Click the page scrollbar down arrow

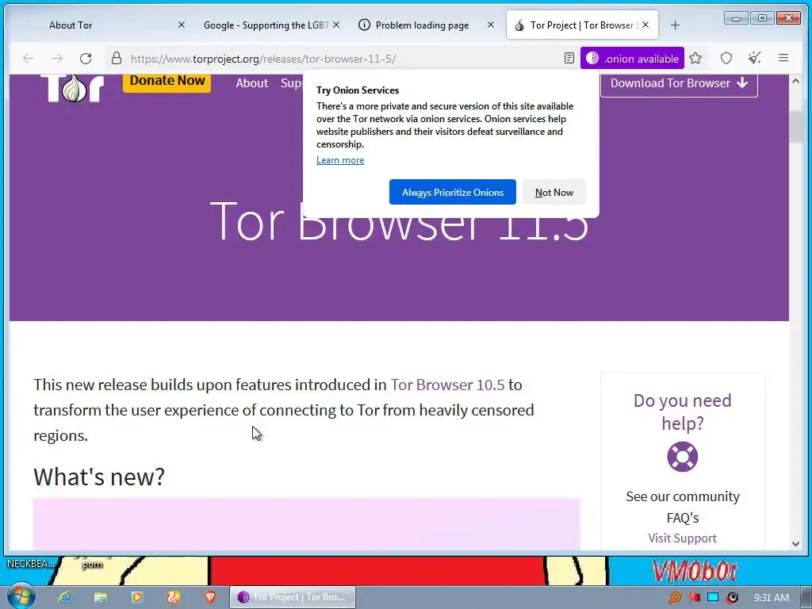[795, 544]
